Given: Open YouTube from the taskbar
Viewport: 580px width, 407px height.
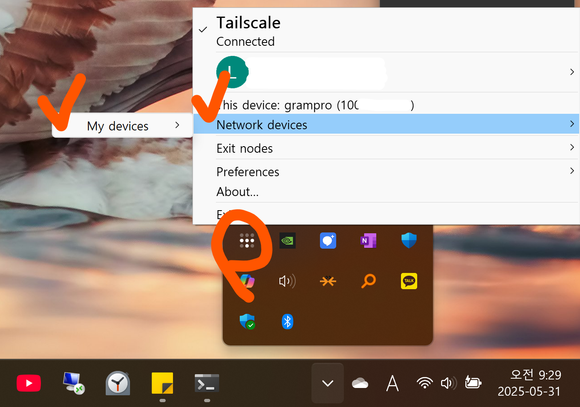Looking at the screenshot, I should pyautogui.click(x=29, y=383).
